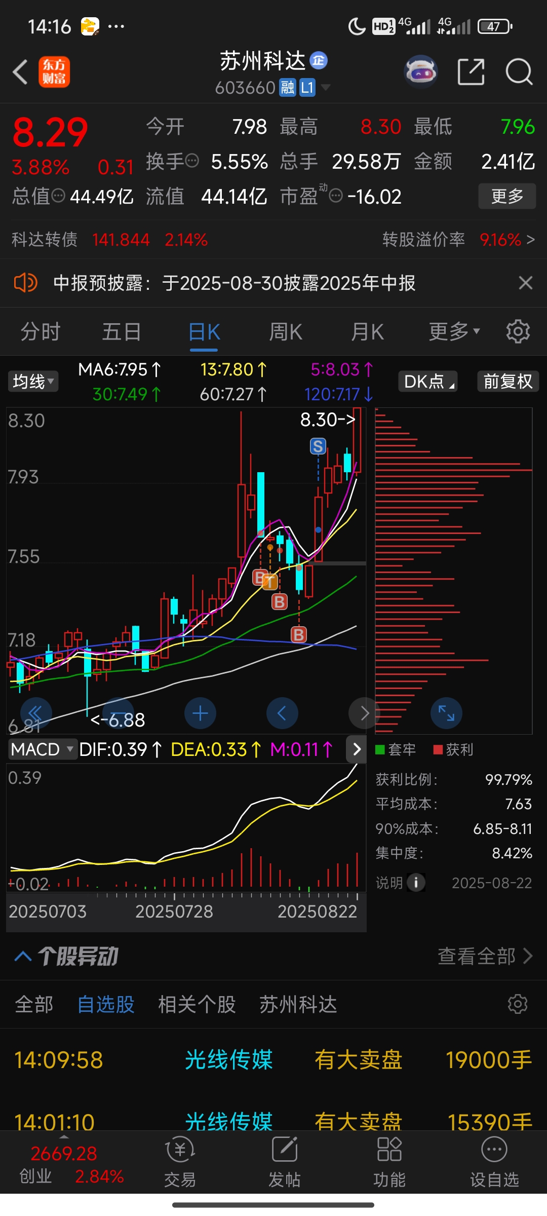Switch to the 分时 tab

(41, 332)
